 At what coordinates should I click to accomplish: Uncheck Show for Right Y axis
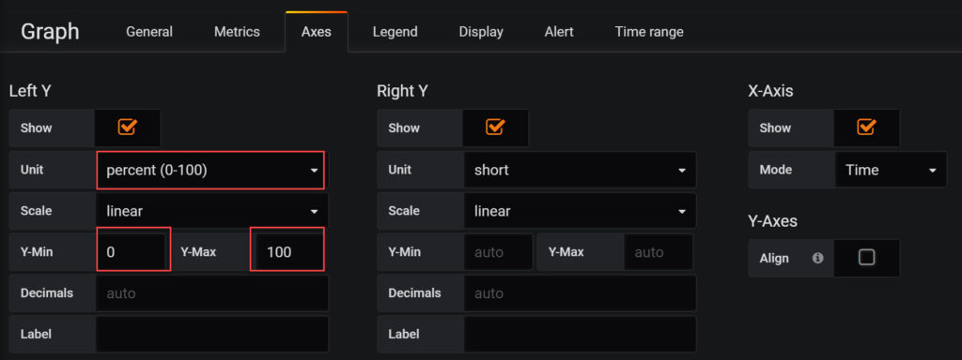[495, 127]
